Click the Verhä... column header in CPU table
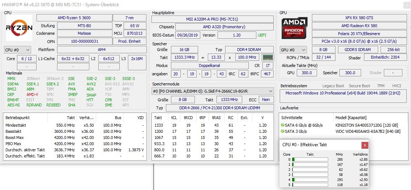The height and width of the screenshot is (190, 411). [86, 118]
